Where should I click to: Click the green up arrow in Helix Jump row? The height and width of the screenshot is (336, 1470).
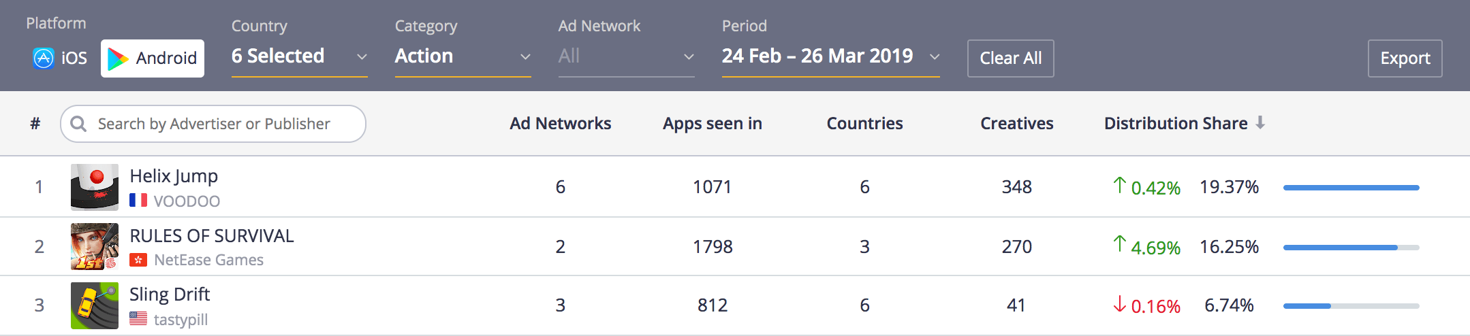pos(1119,185)
